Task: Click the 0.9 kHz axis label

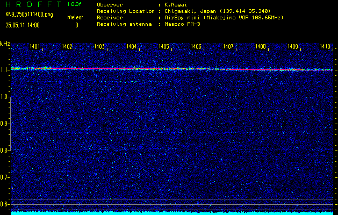Action: 4,124
